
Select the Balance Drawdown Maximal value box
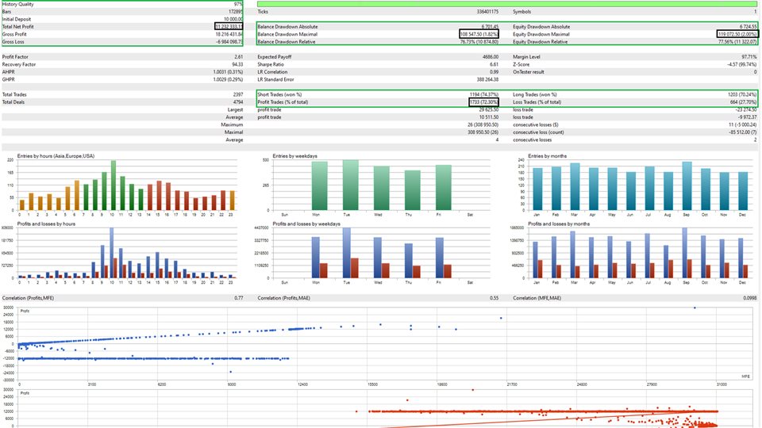[x=479, y=34]
